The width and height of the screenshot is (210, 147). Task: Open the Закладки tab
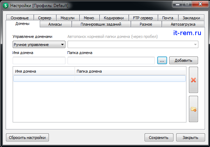[x=191, y=18]
